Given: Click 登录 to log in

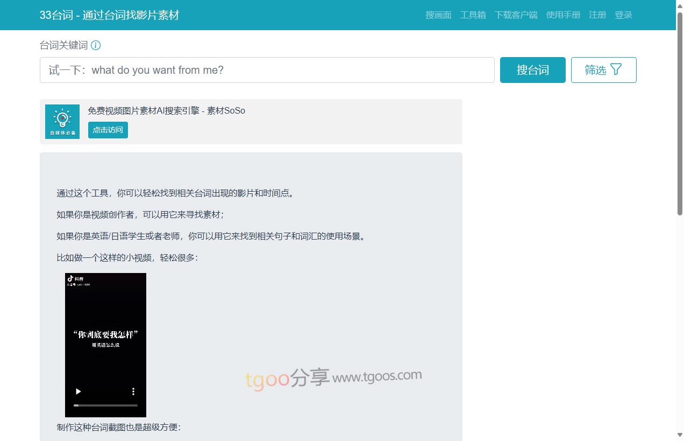Looking at the screenshot, I should pos(623,15).
